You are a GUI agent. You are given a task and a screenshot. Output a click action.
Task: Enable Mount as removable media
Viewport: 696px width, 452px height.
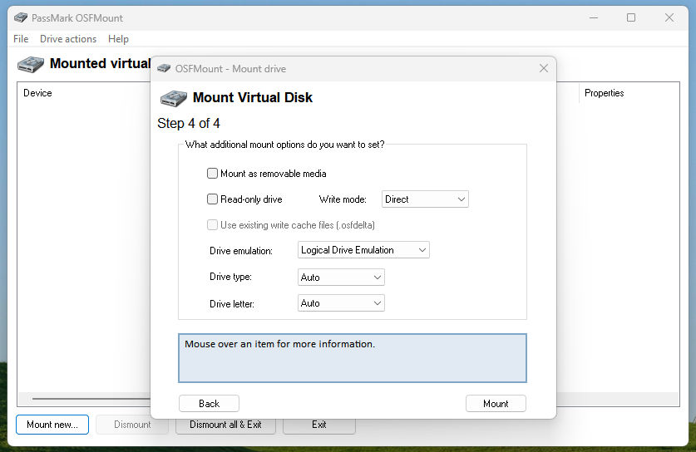[x=212, y=174]
